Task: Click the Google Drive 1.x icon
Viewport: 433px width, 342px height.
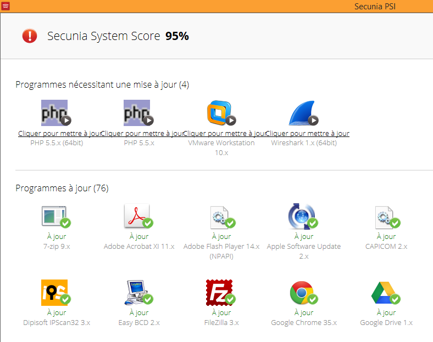Action: point(385,293)
